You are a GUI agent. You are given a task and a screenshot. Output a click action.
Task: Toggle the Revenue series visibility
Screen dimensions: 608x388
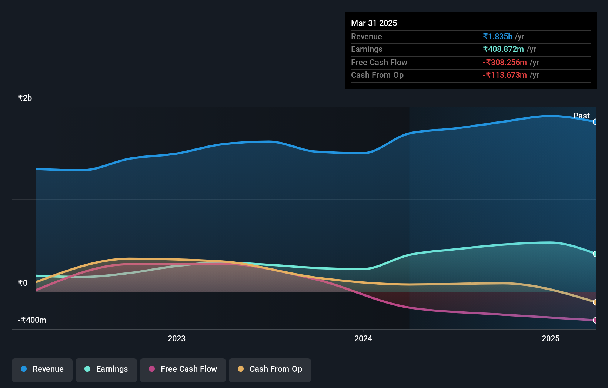point(42,369)
